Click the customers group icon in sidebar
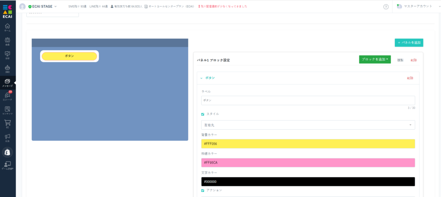441x197 pixels. (x=7, y=41)
